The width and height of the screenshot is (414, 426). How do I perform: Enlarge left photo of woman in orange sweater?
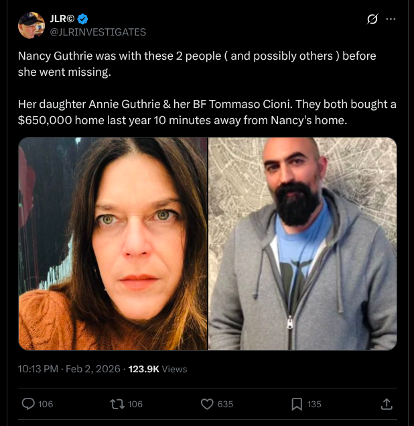[x=113, y=244]
